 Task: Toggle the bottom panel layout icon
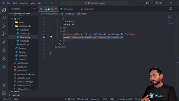click(152, 3)
